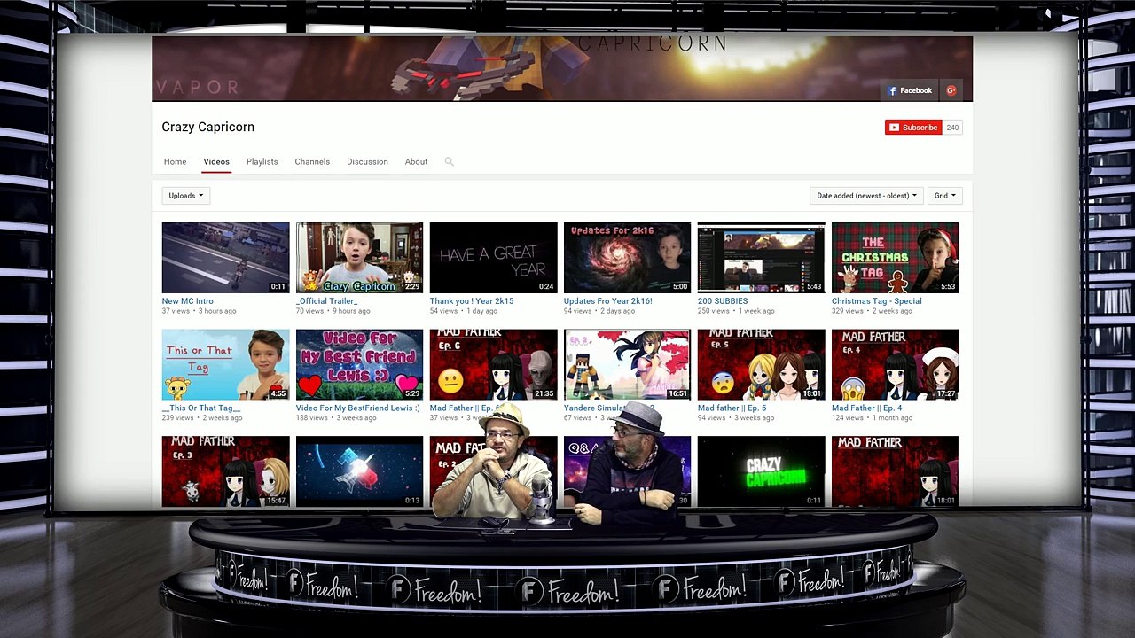The image size is (1135, 638).
Task: Switch to the Playlists tab
Action: click(262, 162)
